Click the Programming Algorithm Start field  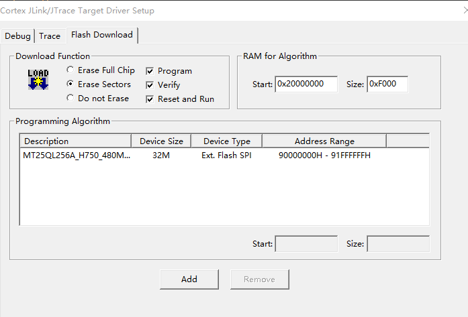coord(306,244)
